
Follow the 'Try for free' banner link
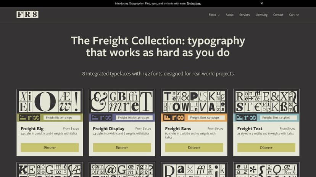[194, 3]
